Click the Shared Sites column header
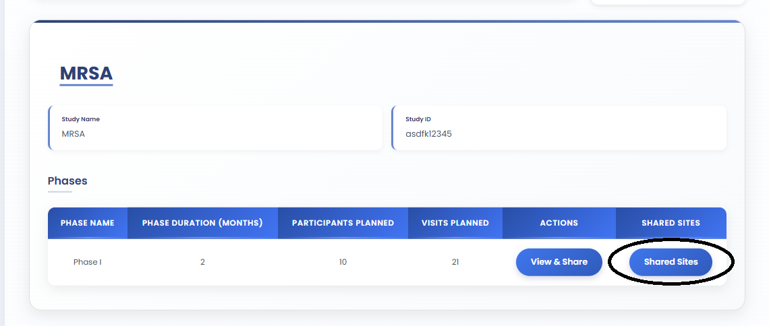The width and height of the screenshot is (769, 326). point(671,223)
